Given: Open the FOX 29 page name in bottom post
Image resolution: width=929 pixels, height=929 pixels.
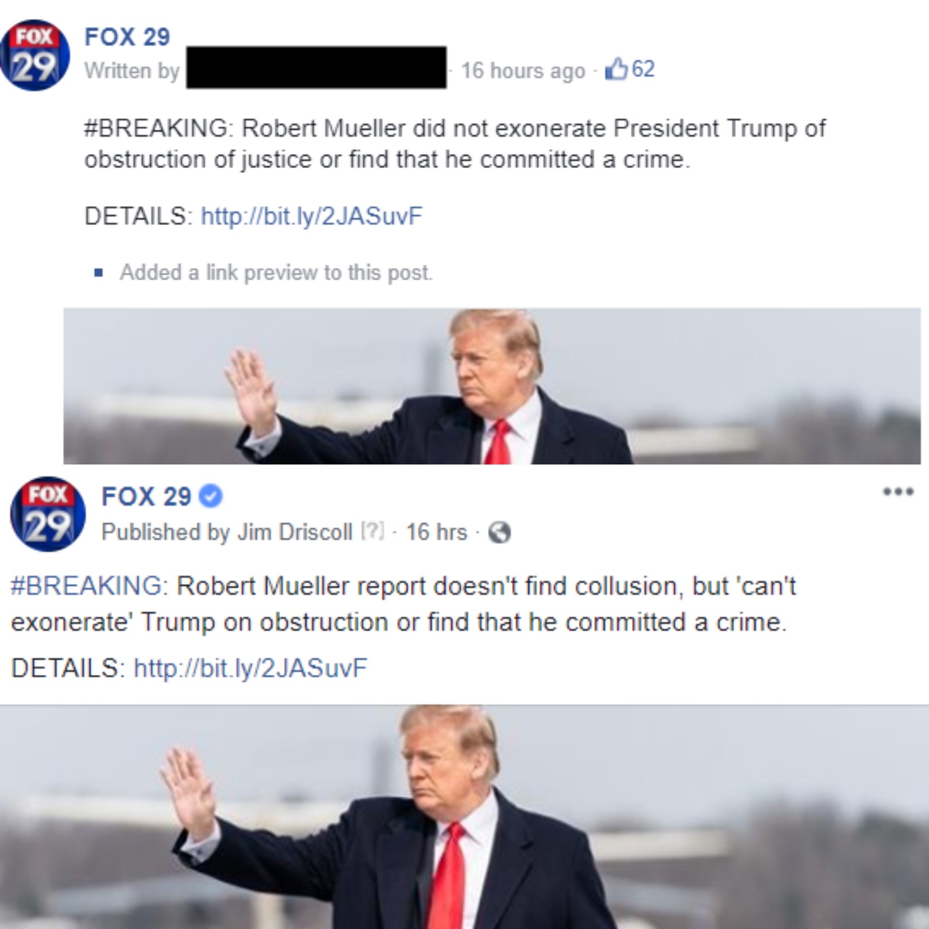Looking at the screenshot, I should (x=147, y=496).
